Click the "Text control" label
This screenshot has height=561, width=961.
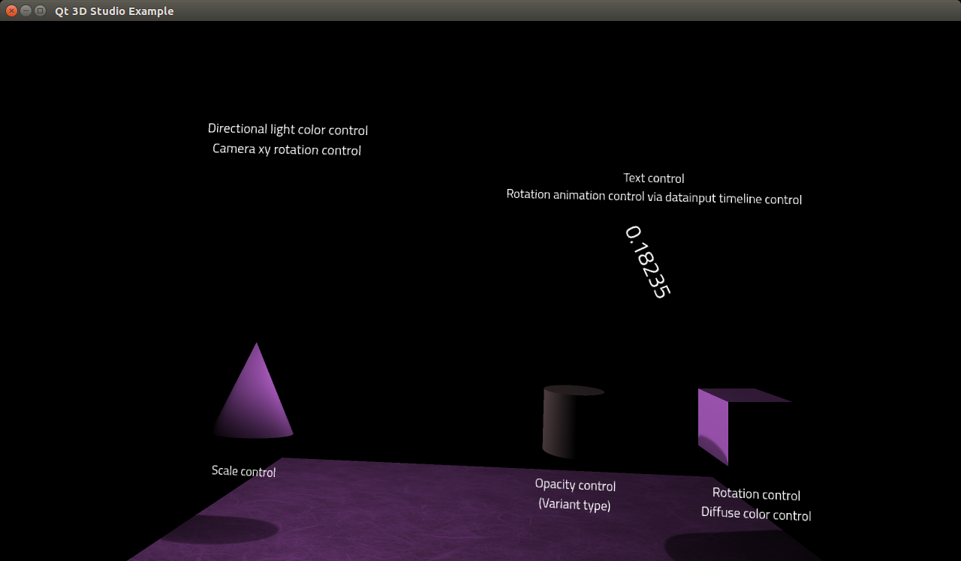[654, 178]
